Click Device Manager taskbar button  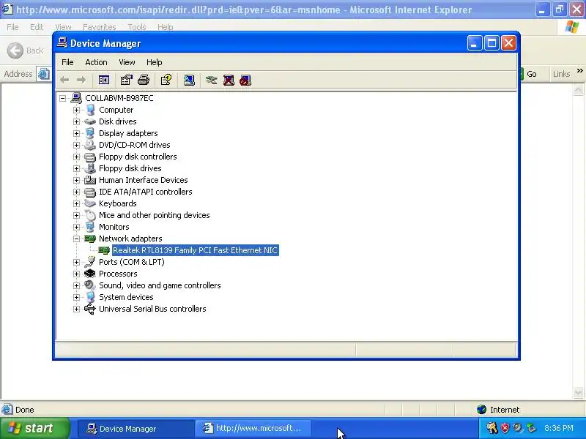[x=136, y=429]
